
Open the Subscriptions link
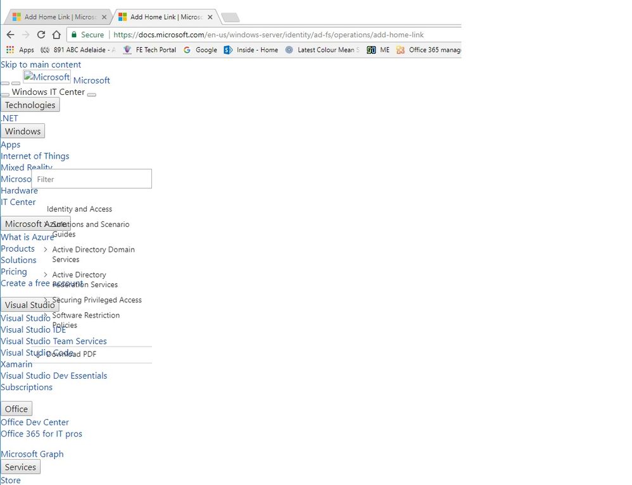pos(27,387)
